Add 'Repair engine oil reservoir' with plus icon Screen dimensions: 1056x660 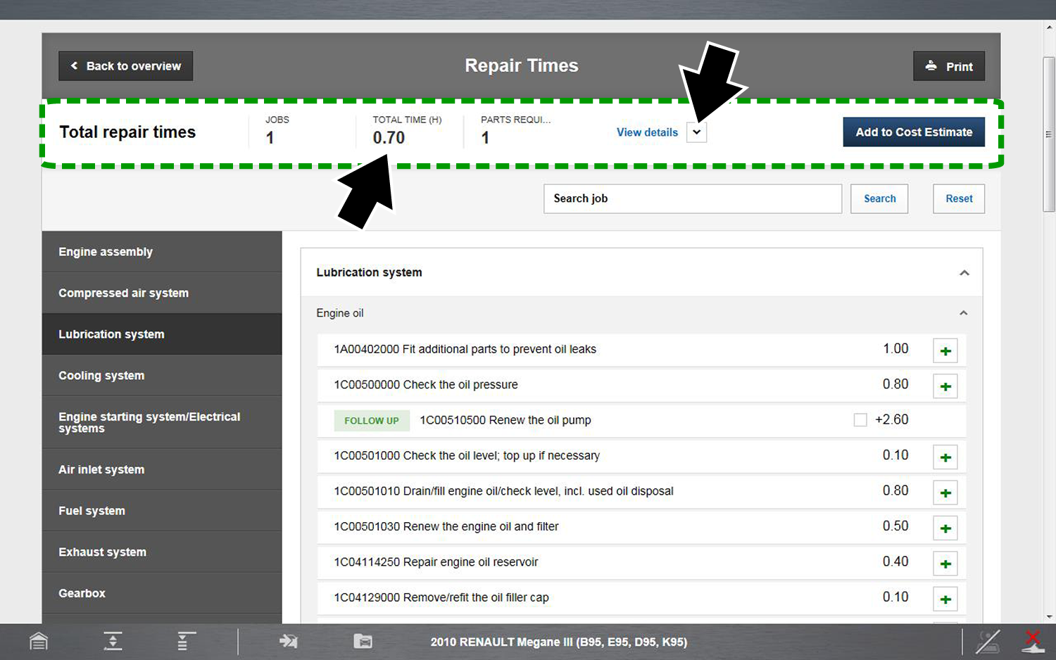click(945, 564)
